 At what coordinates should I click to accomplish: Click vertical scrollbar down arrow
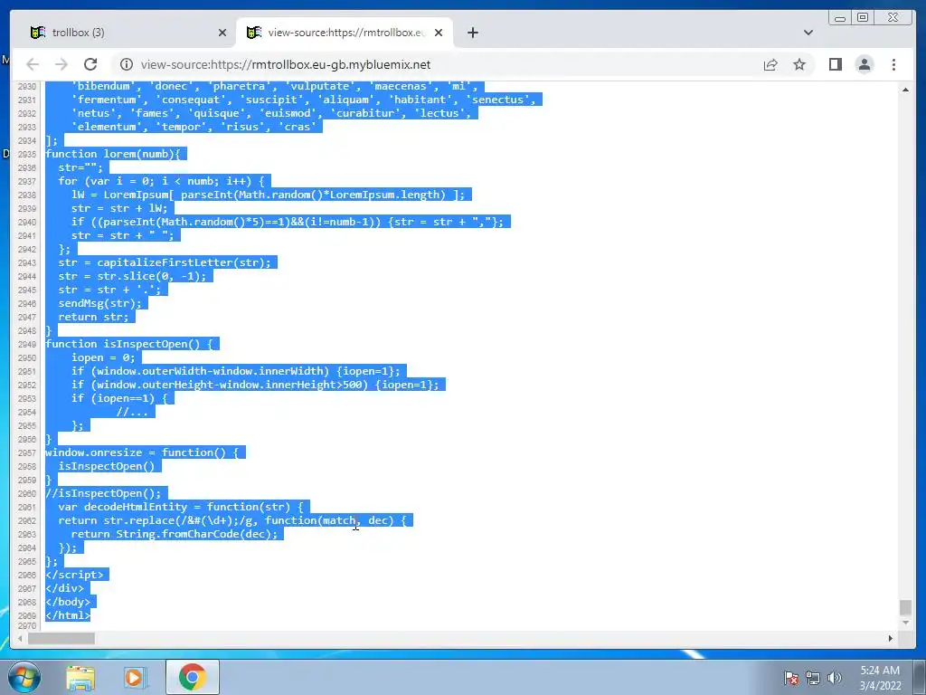tap(905, 623)
